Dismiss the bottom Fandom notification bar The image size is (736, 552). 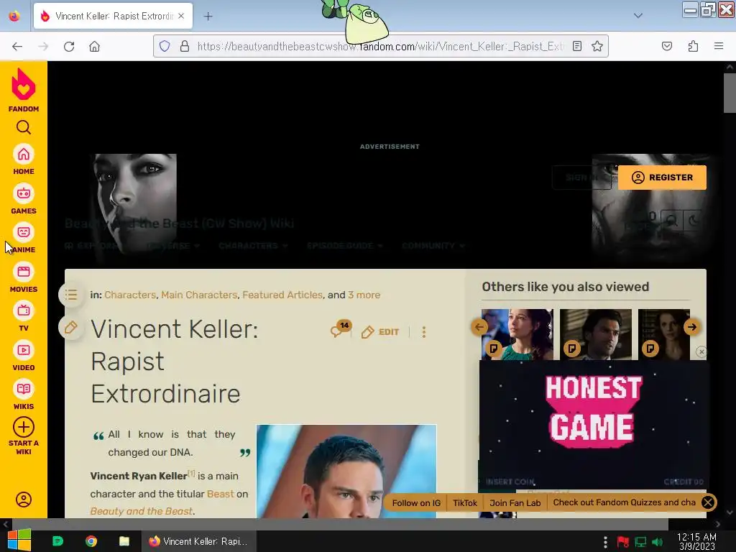(708, 502)
